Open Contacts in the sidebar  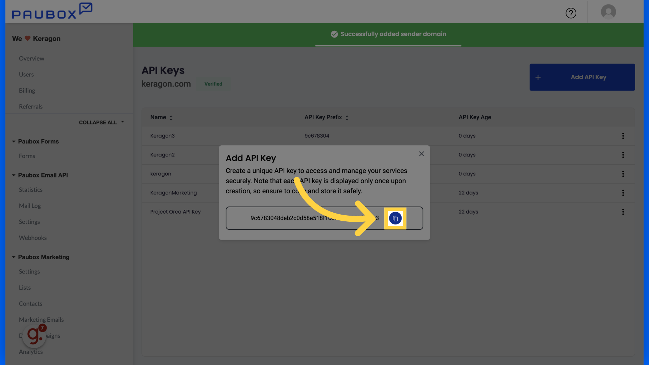30,303
